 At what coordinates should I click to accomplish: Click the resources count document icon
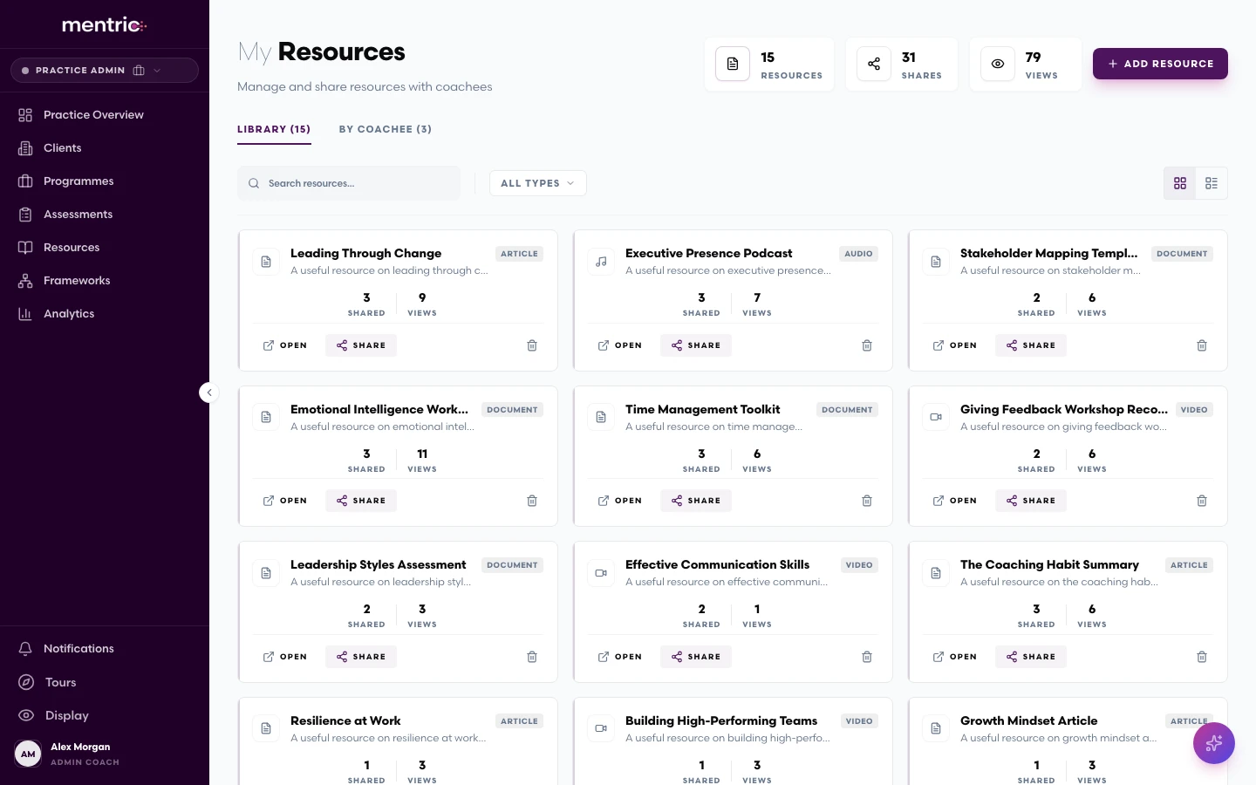click(x=733, y=64)
